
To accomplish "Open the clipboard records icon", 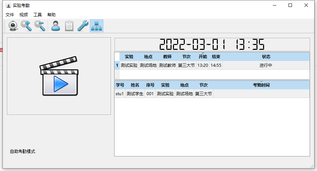I will (69, 26).
